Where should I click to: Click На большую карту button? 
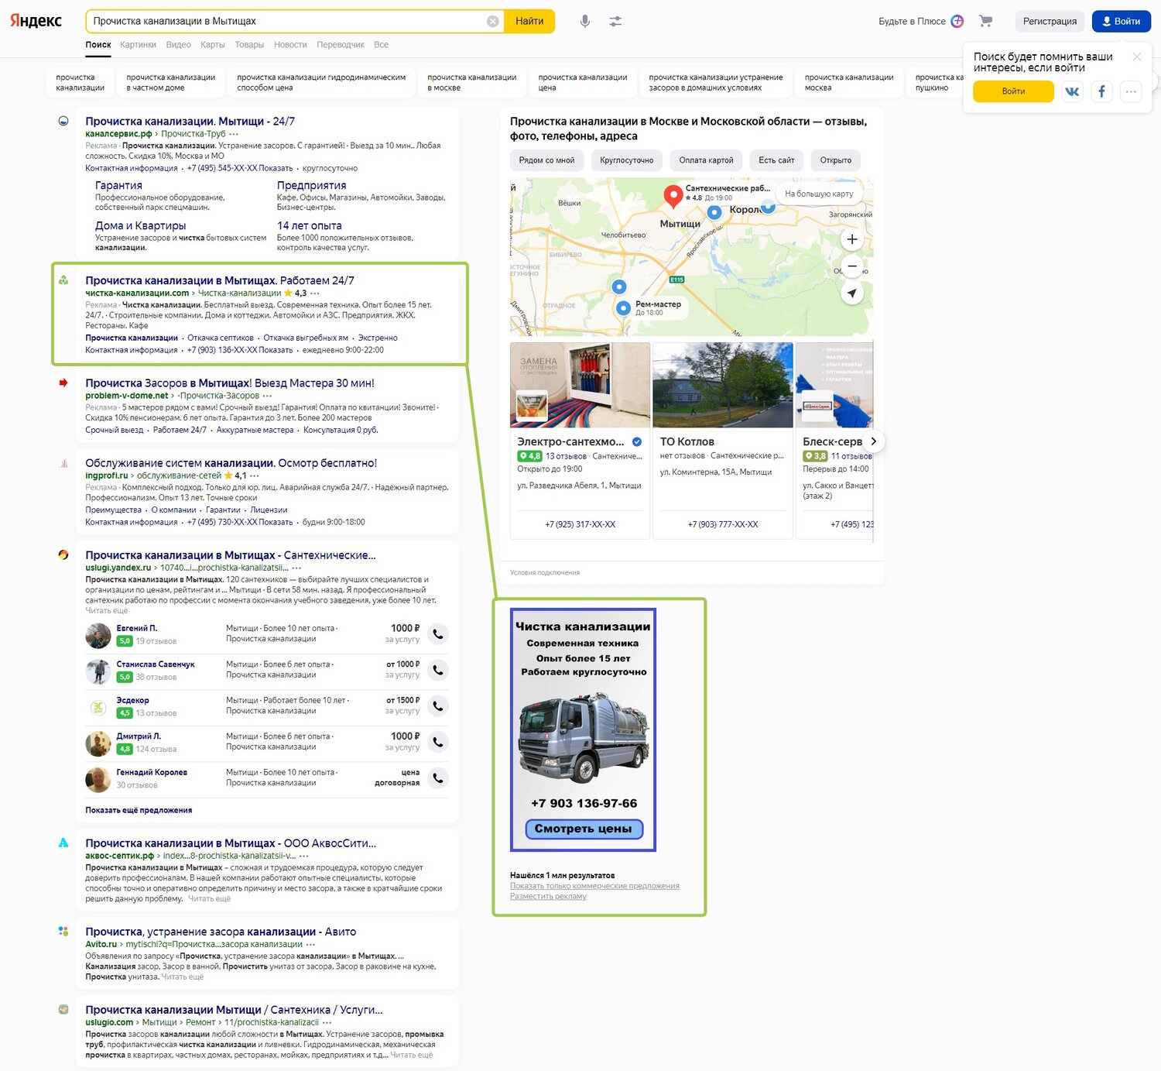[819, 194]
